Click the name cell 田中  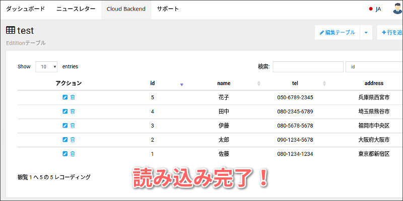pos(224,112)
